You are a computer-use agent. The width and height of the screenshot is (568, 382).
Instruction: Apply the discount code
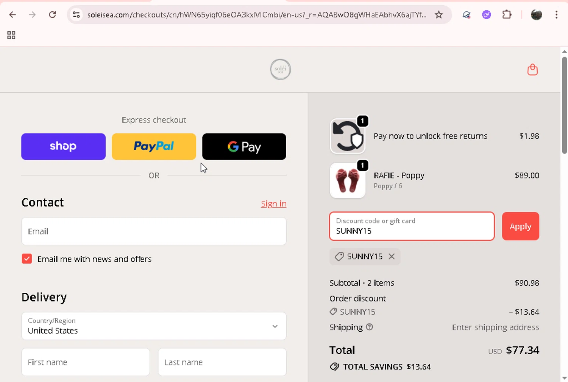(x=521, y=226)
